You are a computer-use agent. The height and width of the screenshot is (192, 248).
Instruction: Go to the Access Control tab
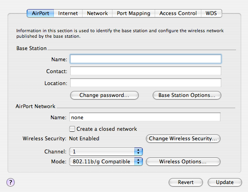178,13
